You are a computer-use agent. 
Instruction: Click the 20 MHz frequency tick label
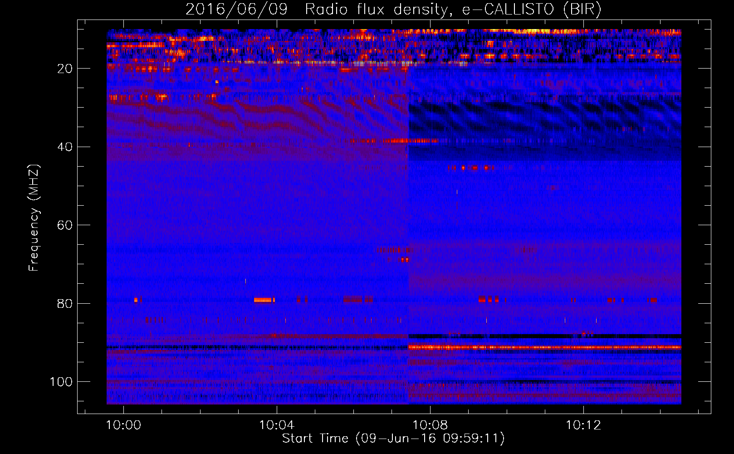click(65, 69)
